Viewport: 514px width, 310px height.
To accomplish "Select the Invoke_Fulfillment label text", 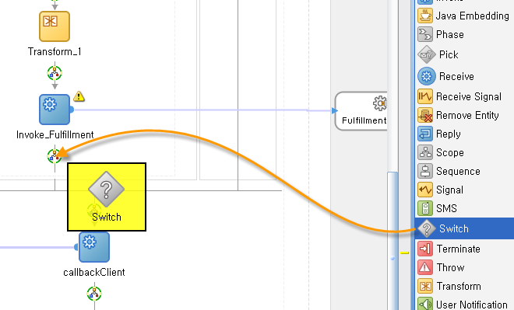I will [x=55, y=134].
